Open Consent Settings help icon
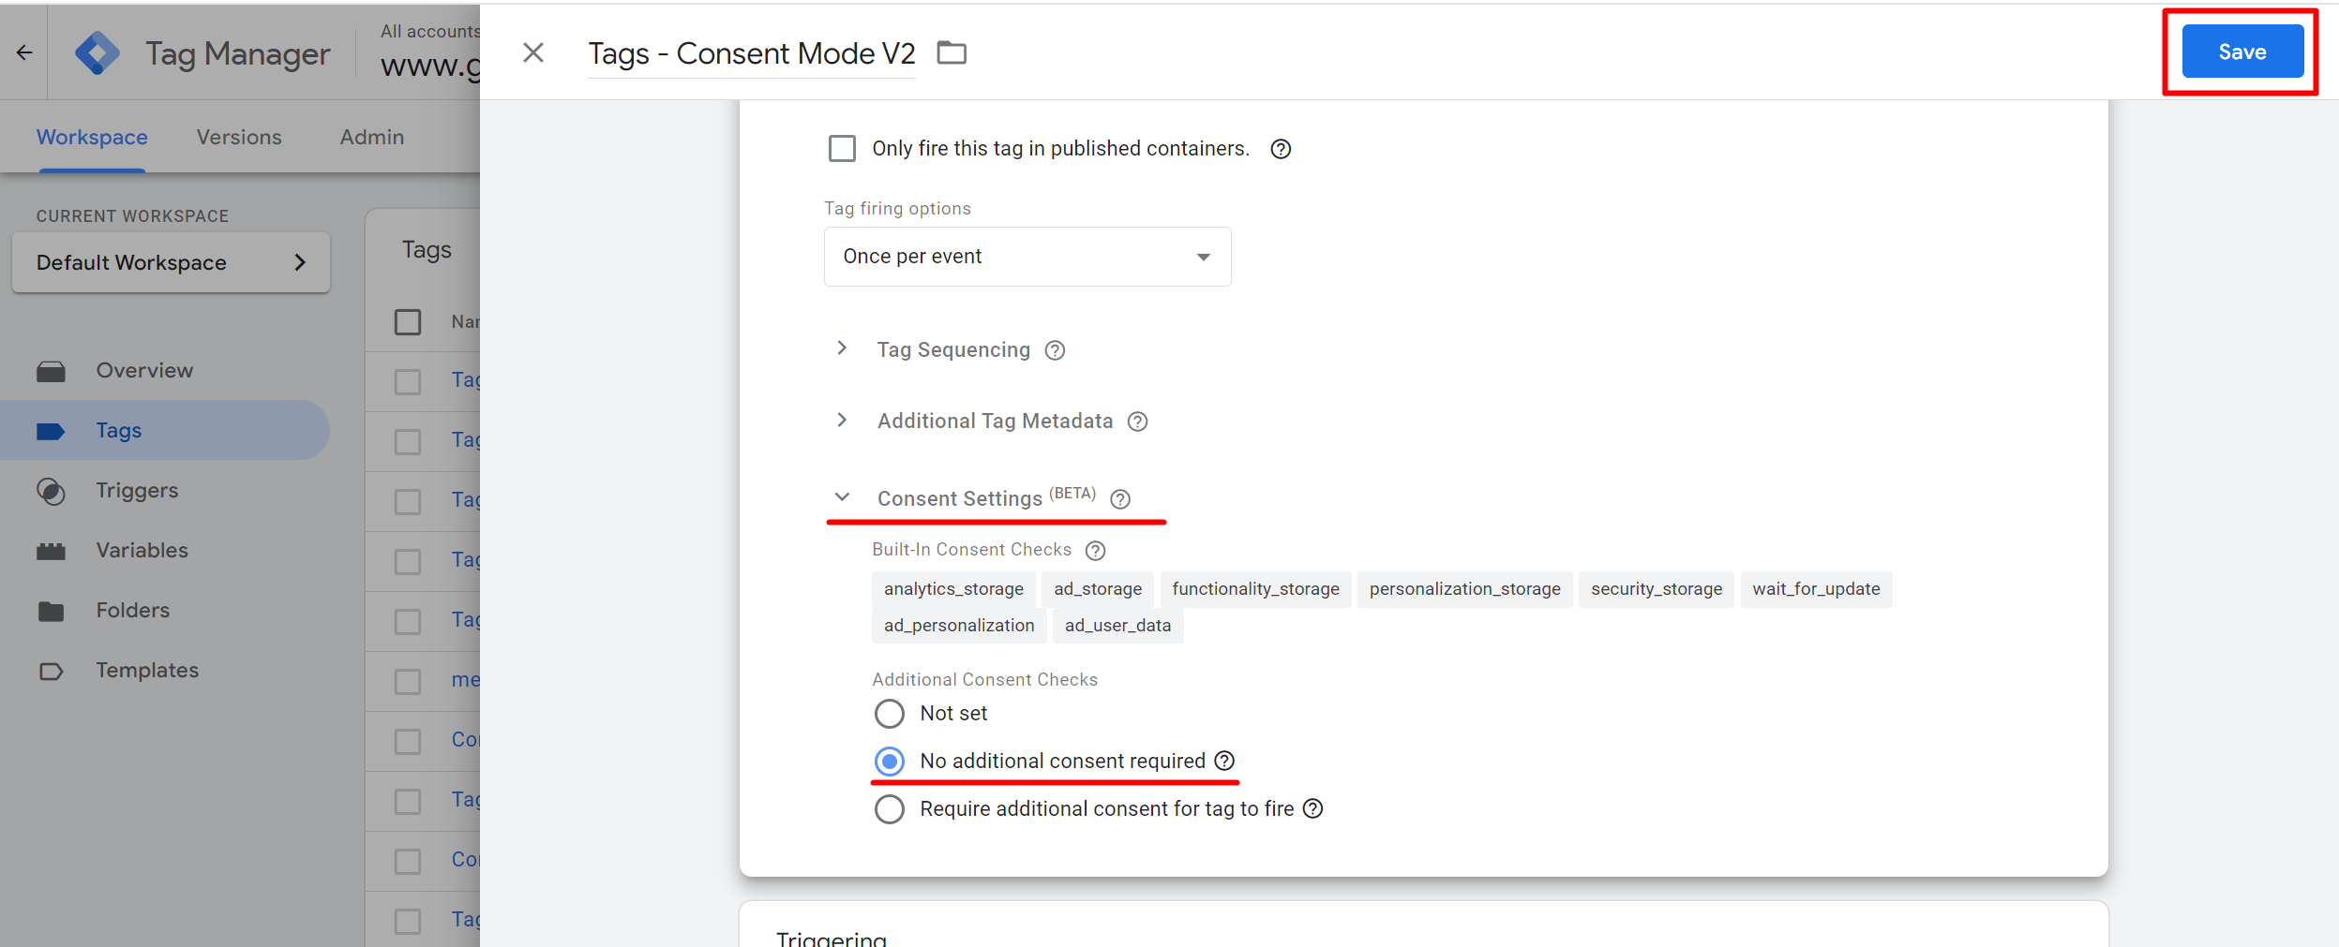2339x947 pixels. (1120, 499)
